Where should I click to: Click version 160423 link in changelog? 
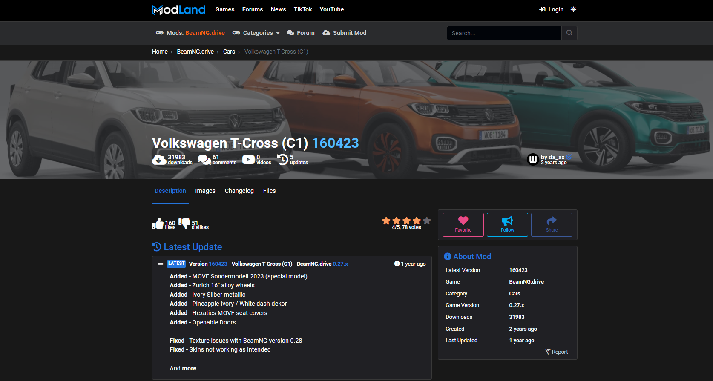(x=218, y=264)
